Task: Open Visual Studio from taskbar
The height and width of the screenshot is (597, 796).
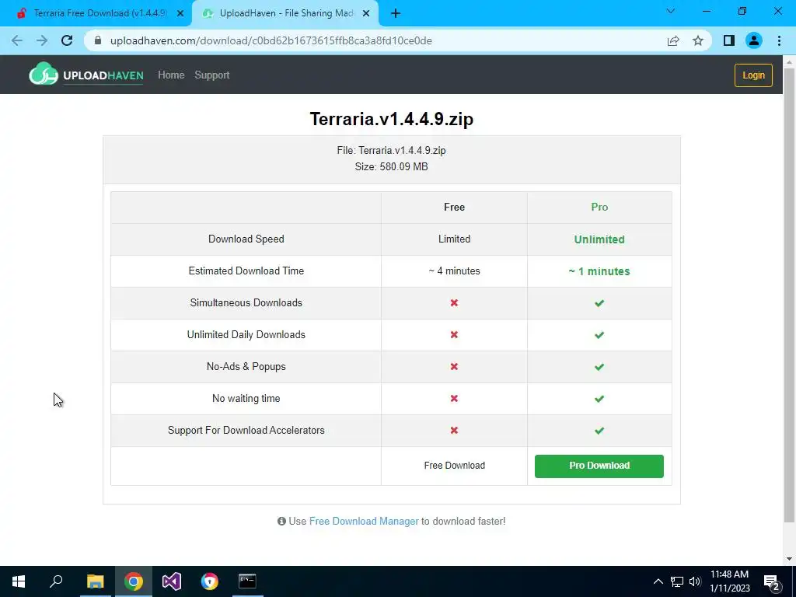Action: [172, 581]
